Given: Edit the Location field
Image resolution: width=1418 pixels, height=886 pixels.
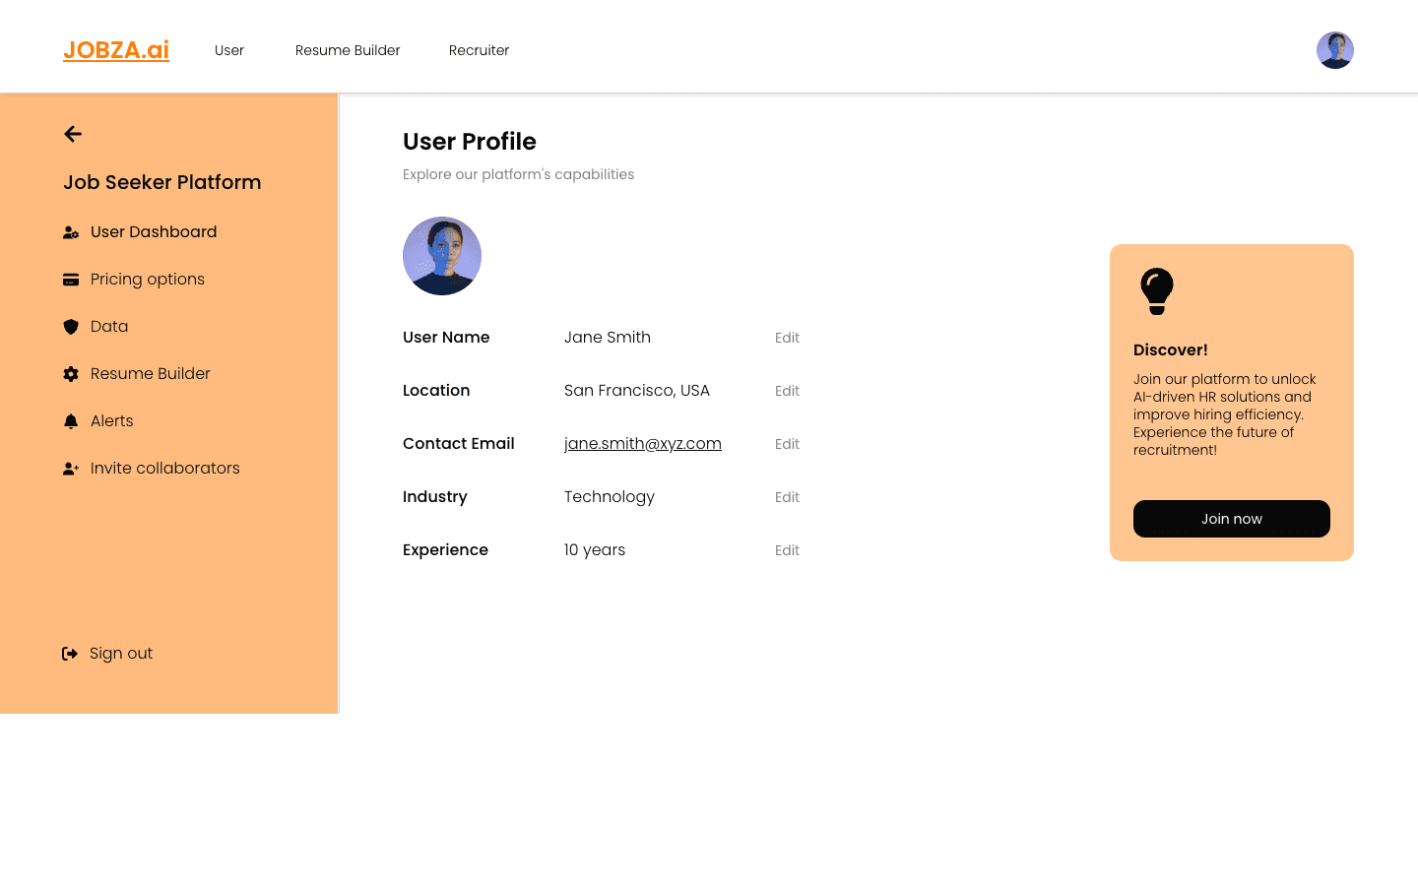Looking at the screenshot, I should (787, 391).
